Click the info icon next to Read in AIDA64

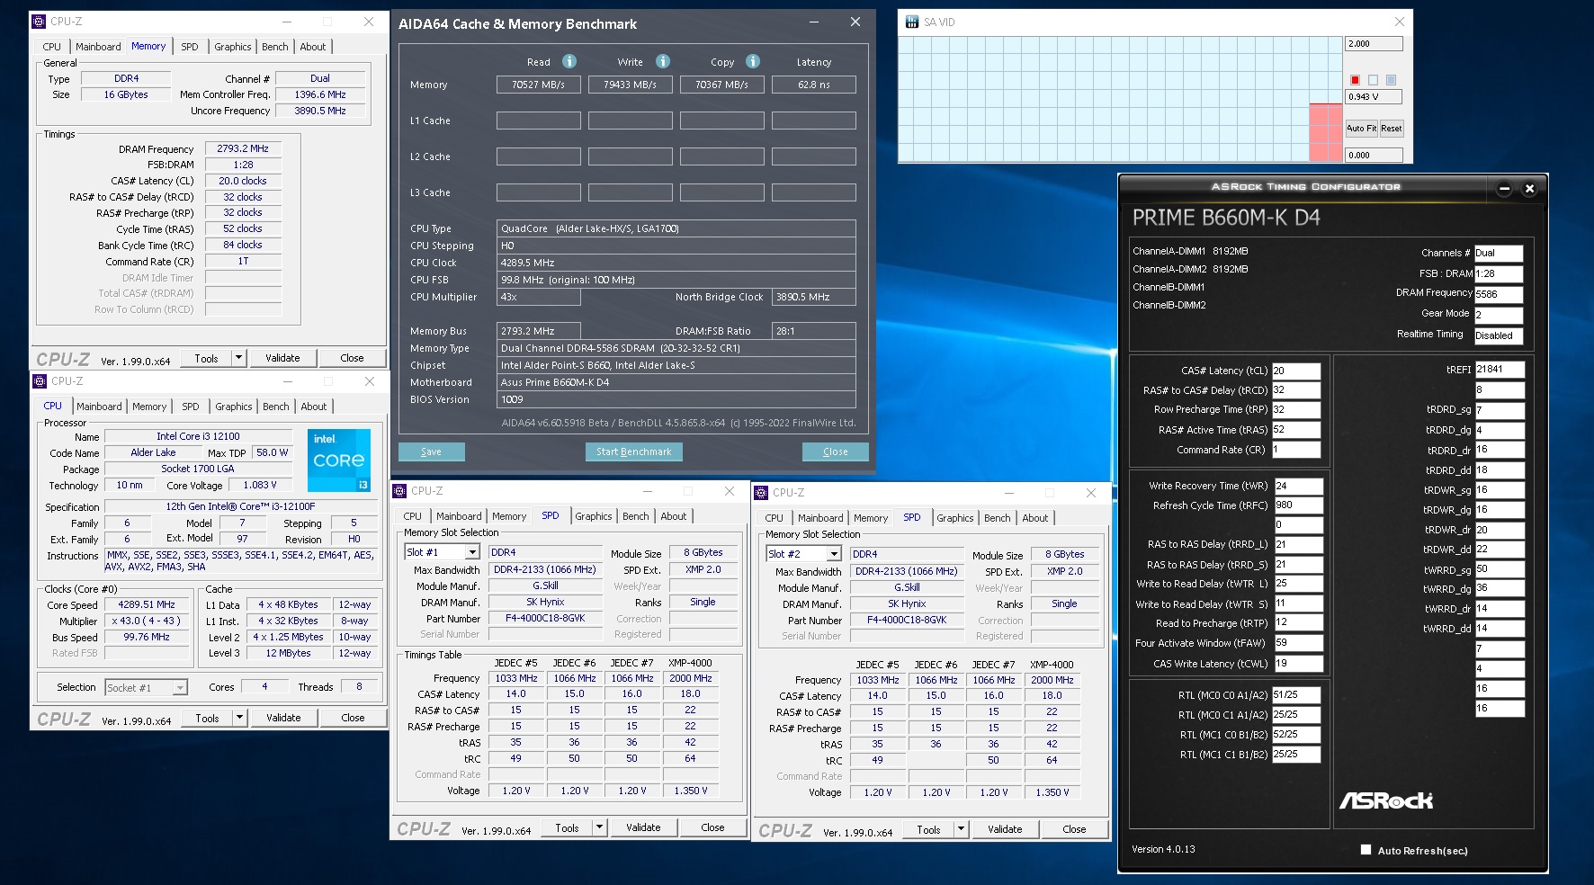click(x=569, y=61)
